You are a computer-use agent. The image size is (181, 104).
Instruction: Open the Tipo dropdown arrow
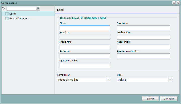click(170, 79)
